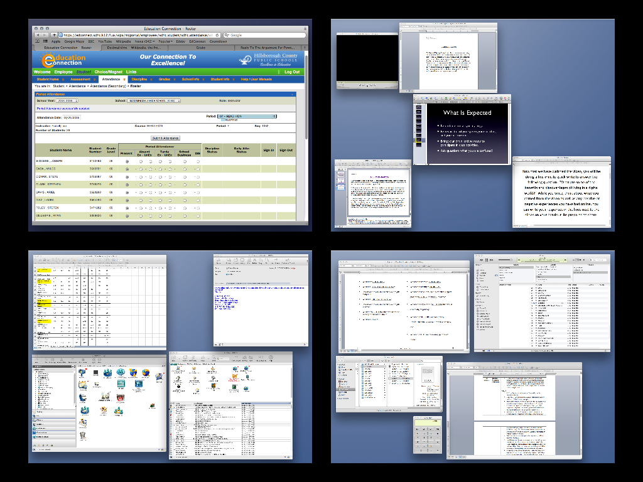Screen dimensions: 643x482
Task: Click the Attendance Date field
Action: (x=72, y=117)
